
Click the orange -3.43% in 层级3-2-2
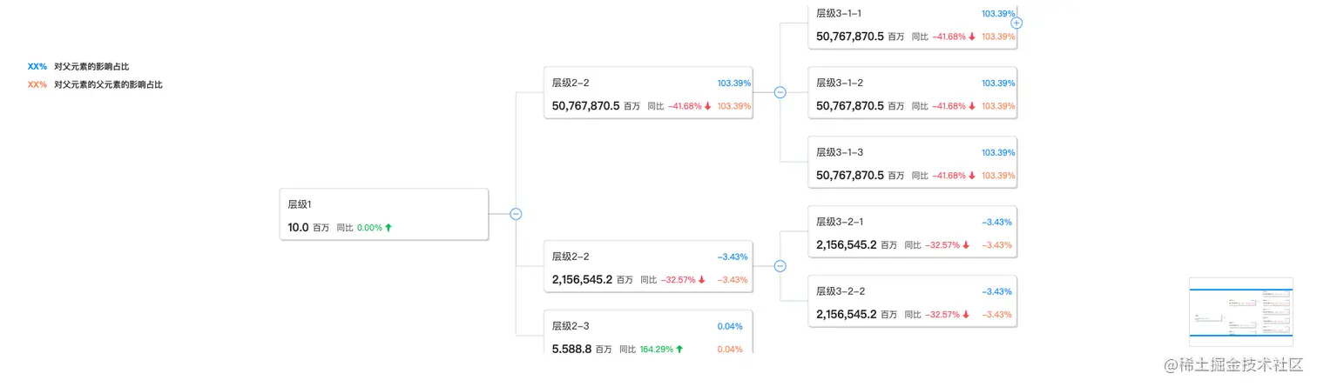click(997, 315)
